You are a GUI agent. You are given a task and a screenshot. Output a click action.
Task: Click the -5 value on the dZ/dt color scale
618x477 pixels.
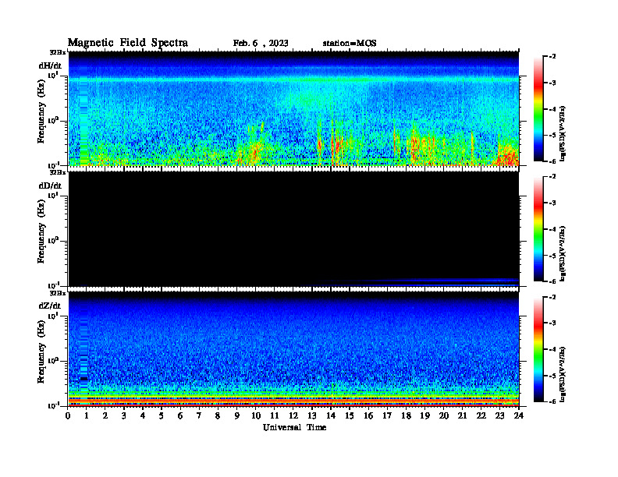[552, 376]
